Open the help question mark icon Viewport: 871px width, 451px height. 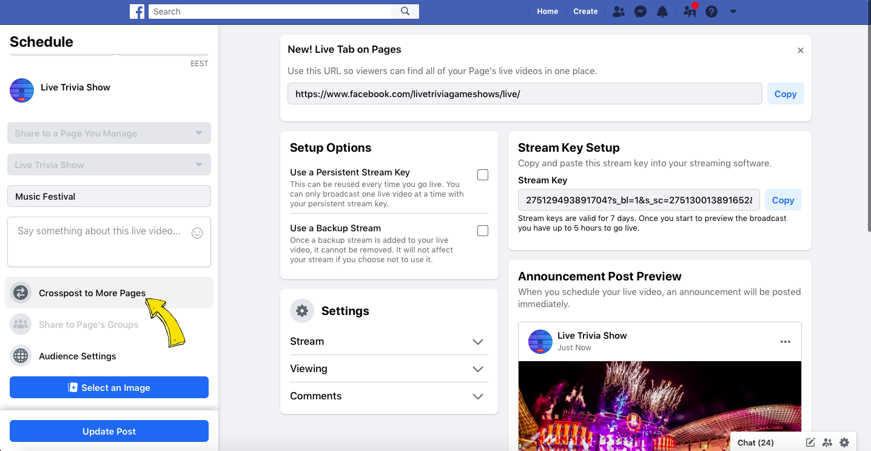pos(711,11)
